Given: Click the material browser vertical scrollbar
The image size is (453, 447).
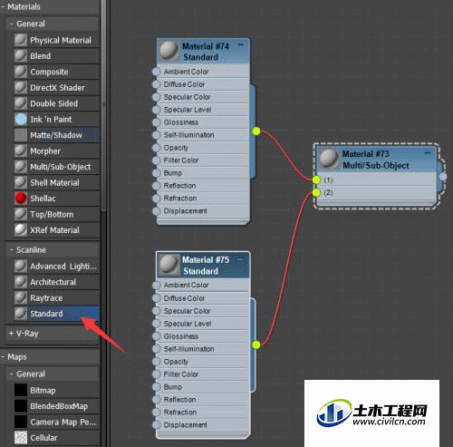Looking at the screenshot, I should click(103, 106).
